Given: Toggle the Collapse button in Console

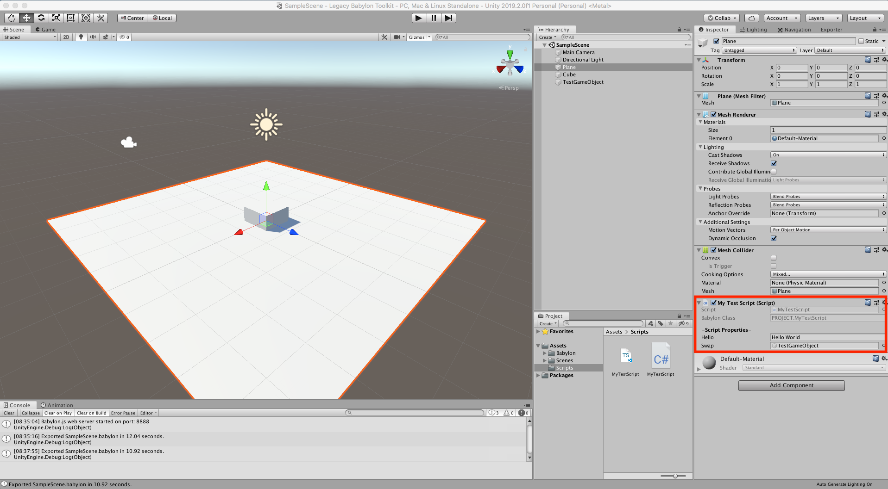Looking at the screenshot, I should point(31,413).
